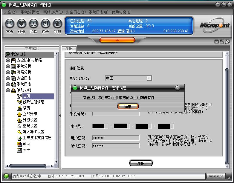234x183 pixels.
Task: Click the 网络分析 computers icon
Action: 13,72
